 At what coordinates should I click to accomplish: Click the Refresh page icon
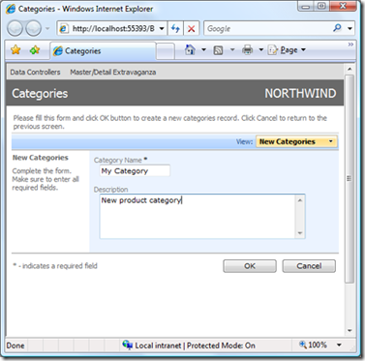click(175, 28)
